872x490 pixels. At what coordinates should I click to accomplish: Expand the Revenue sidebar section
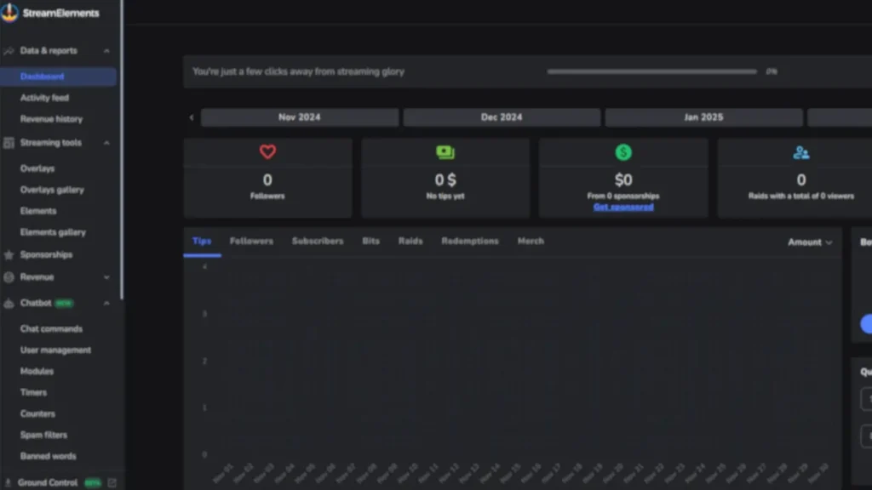[106, 277]
